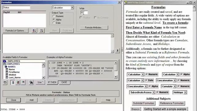Sort the formula list descending
Viewport: 197px width, 111px height.
42,31
